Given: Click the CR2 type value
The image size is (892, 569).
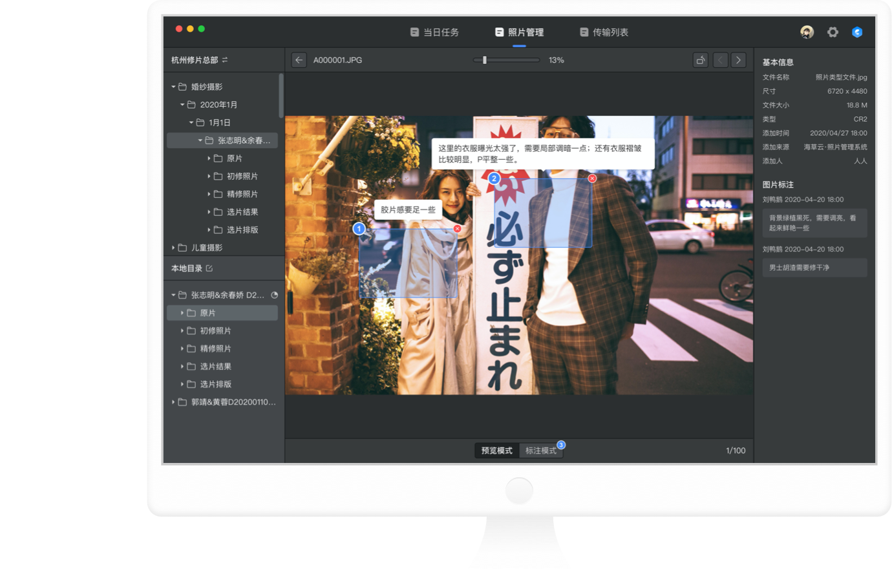Looking at the screenshot, I should (x=860, y=119).
